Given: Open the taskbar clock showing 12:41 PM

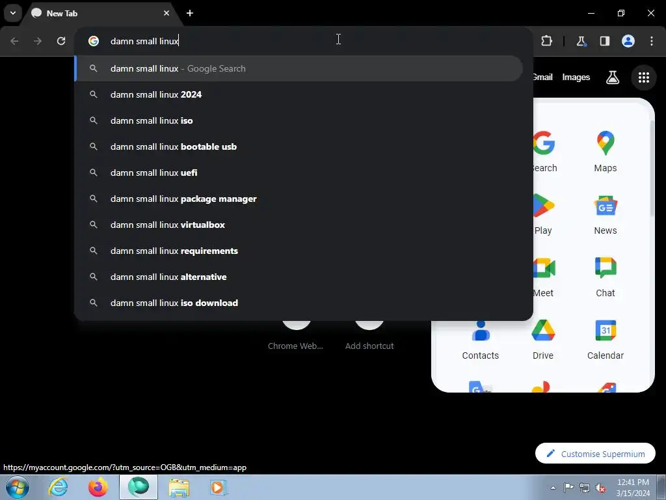Looking at the screenshot, I should coord(632,488).
